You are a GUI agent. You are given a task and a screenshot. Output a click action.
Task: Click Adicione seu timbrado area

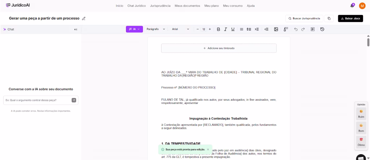point(219,48)
